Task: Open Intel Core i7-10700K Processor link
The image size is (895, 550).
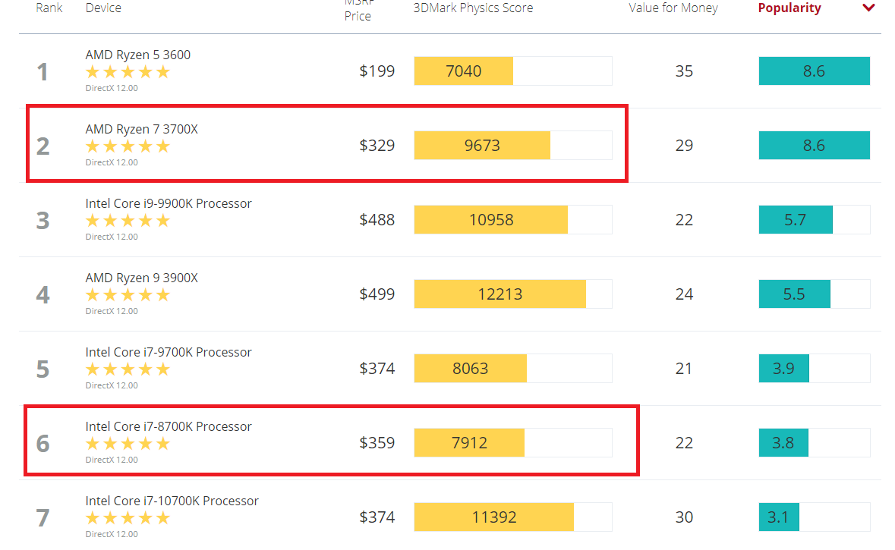Action: click(x=172, y=501)
